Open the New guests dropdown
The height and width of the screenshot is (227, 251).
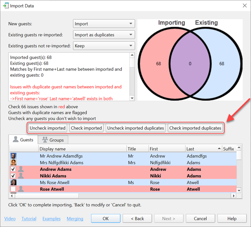pyautogui.click(x=104, y=24)
